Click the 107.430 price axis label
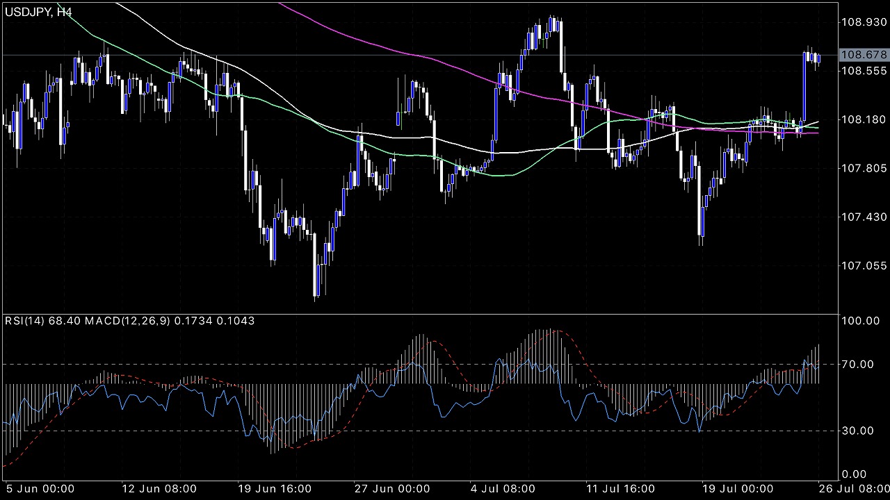The height and width of the screenshot is (500, 890). tap(864, 217)
